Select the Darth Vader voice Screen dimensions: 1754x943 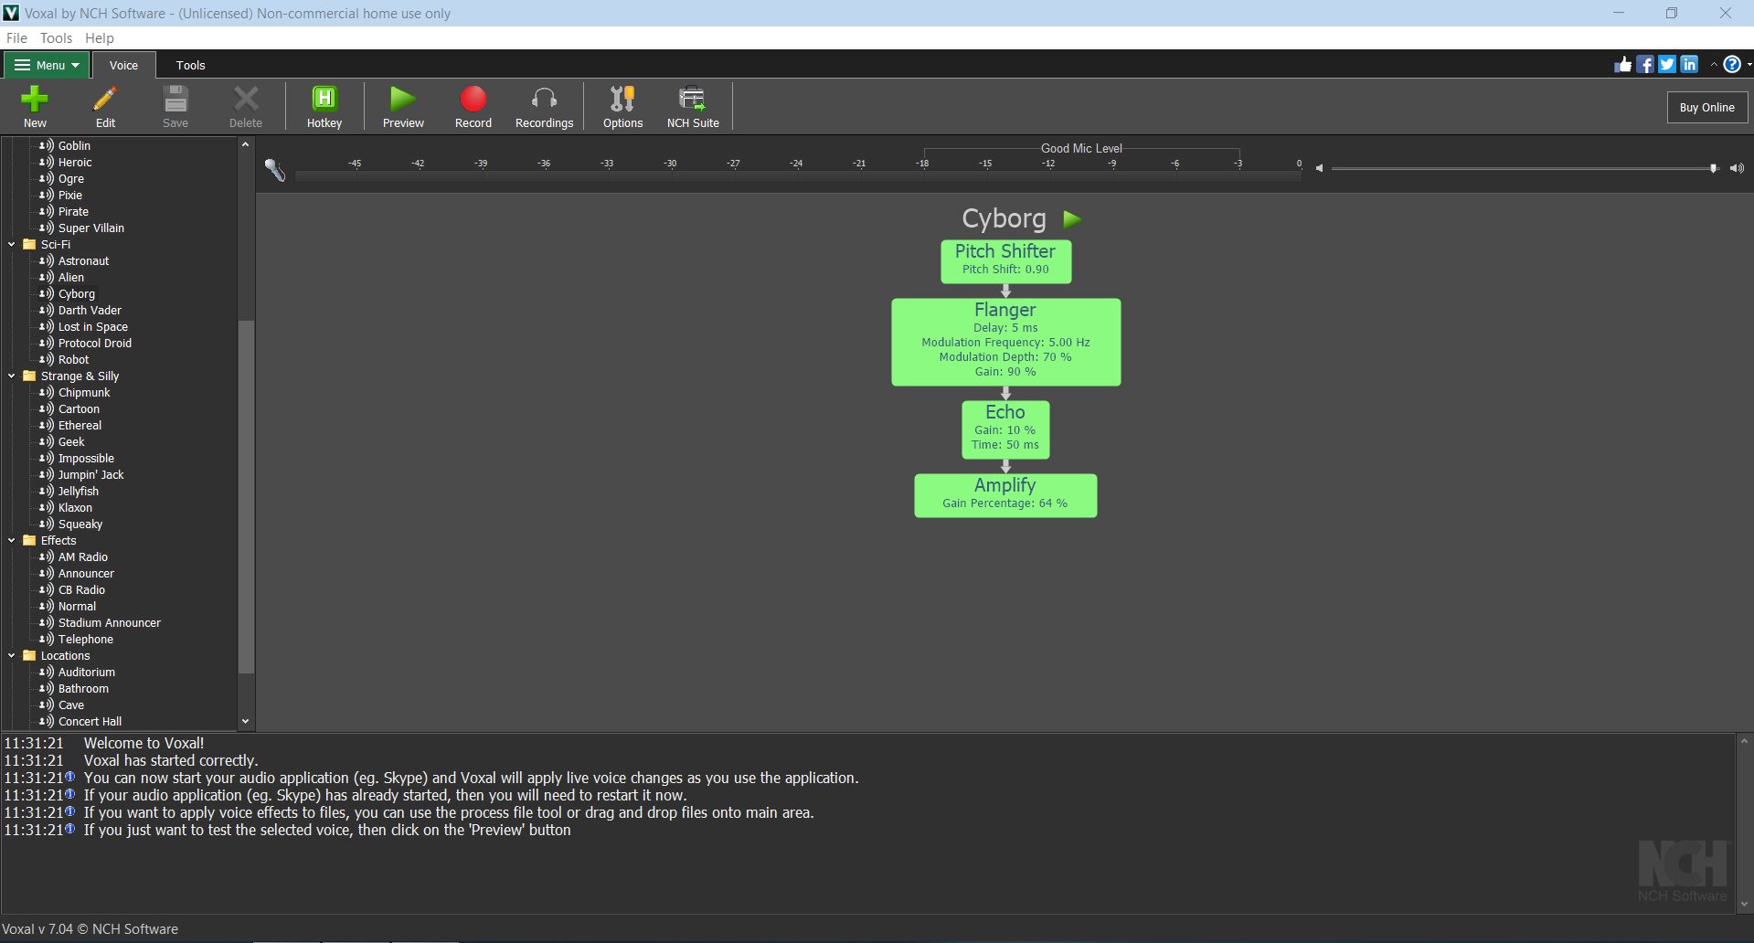[90, 311]
